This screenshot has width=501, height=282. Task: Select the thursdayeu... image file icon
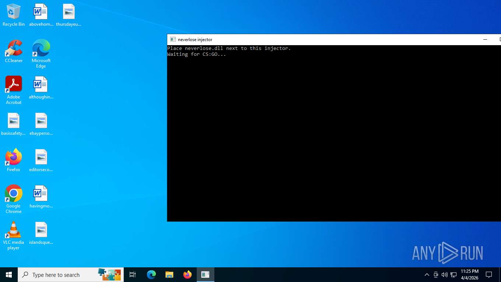(x=69, y=15)
